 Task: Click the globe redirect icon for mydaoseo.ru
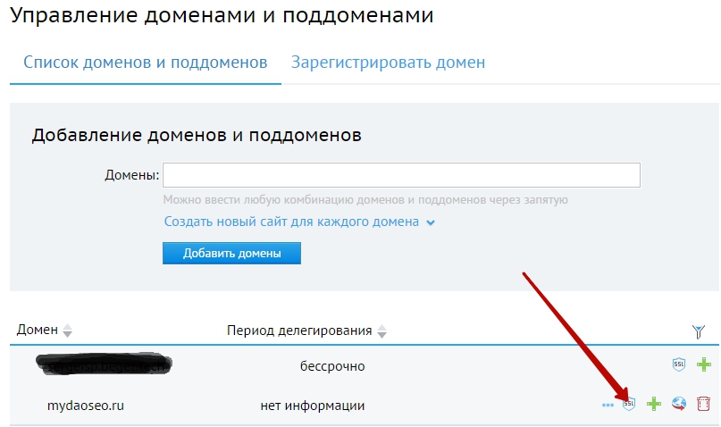point(679,404)
